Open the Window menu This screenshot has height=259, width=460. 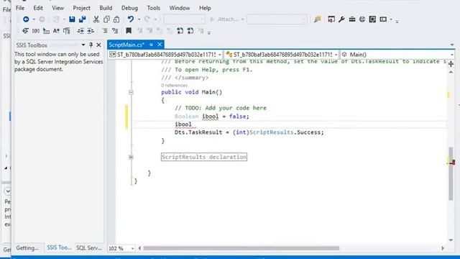tap(179, 8)
